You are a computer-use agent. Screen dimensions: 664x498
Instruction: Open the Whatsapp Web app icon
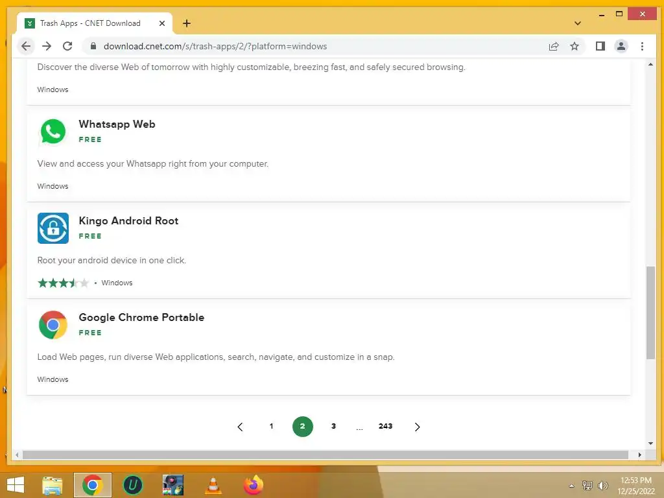point(53,132)
